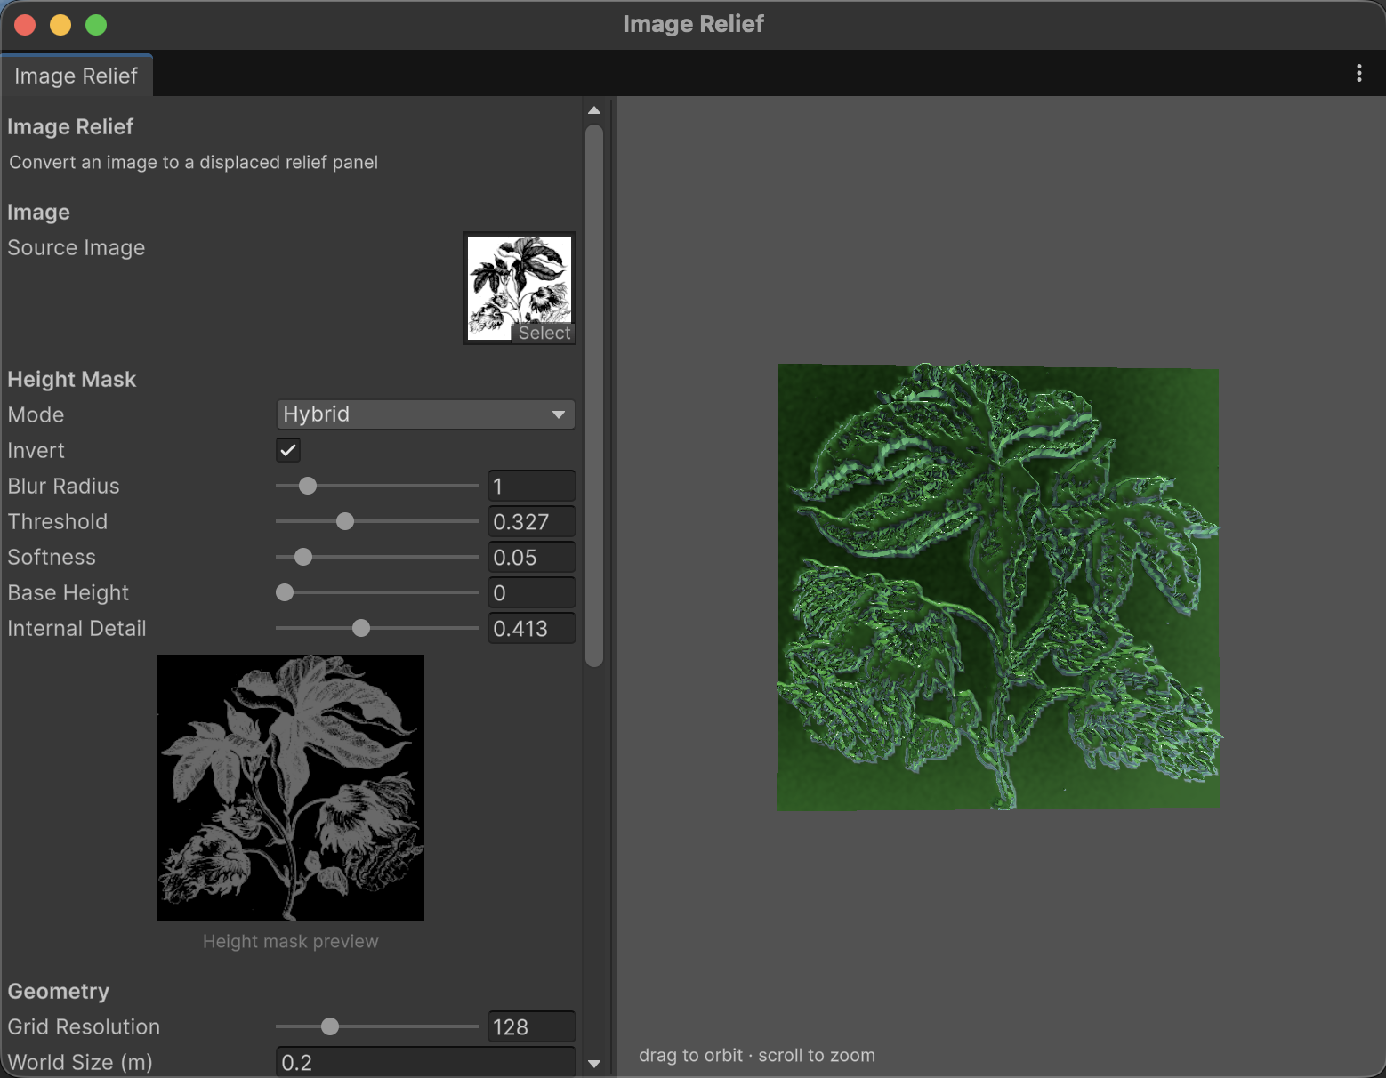Open the window's three-dot options menu
The height and width of the screenshot is (1078, 1386).
point(1358,73)
